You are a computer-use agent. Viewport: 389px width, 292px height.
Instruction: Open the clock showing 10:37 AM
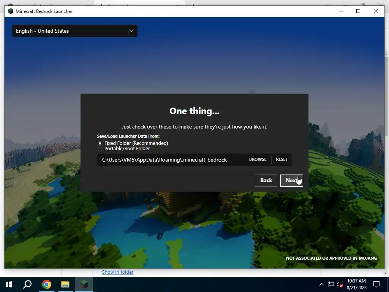(x=356, y=284)
